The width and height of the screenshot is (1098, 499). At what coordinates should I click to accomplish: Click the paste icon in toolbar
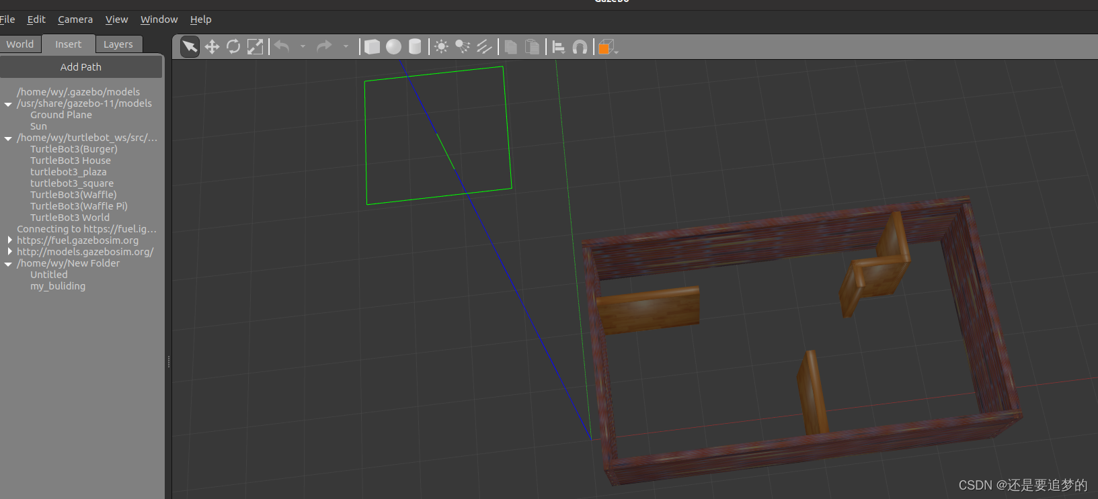(x=533, y=46)
